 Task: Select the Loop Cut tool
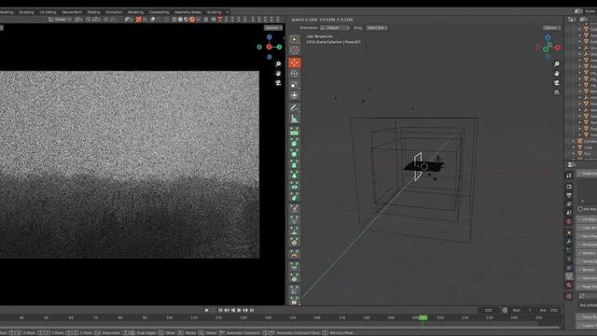tap(295, 175)
